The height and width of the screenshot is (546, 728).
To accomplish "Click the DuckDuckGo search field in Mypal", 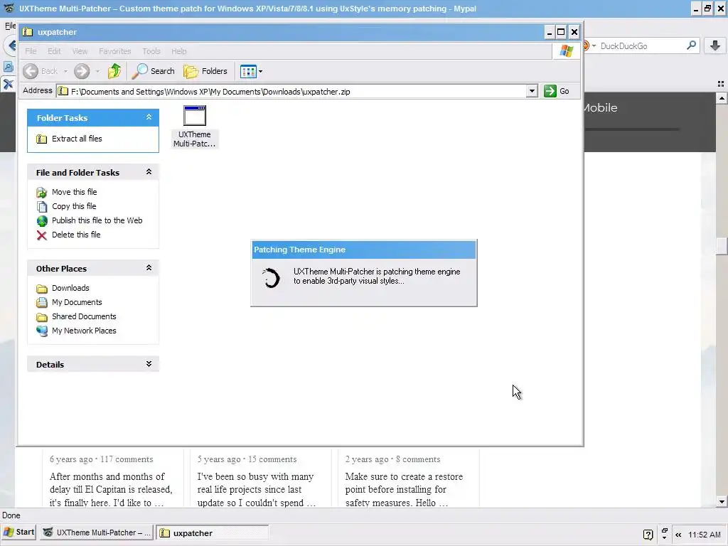I will [x=642, y=46].
